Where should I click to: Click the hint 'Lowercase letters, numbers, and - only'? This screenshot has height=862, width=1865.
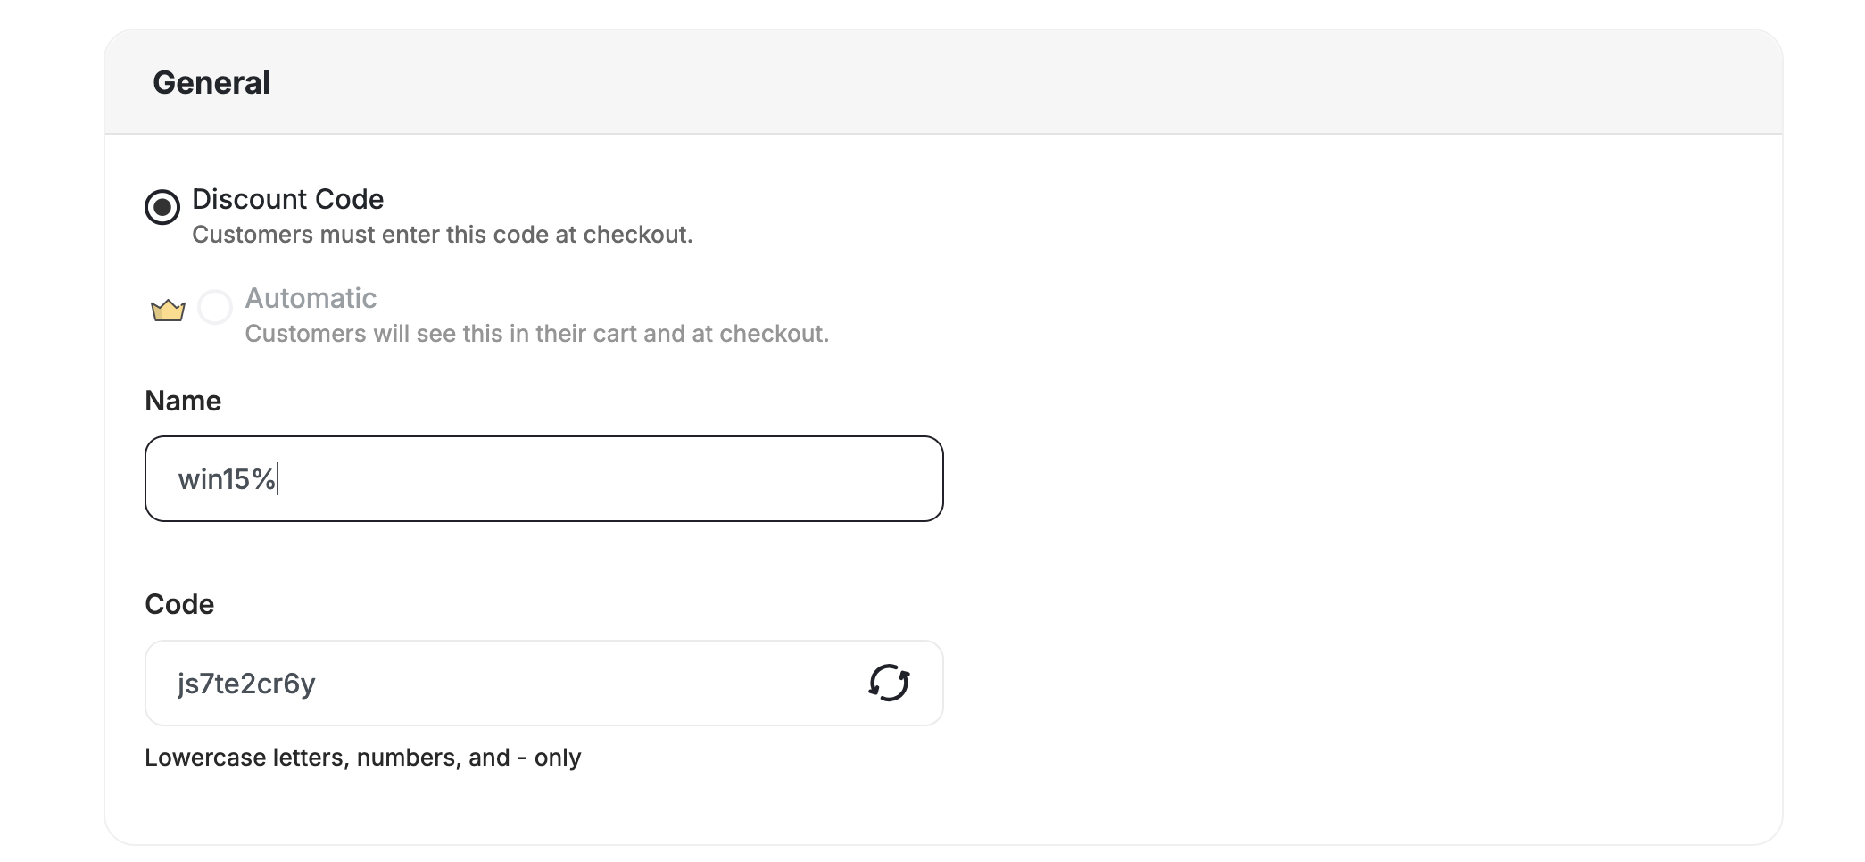coord(363,757)
